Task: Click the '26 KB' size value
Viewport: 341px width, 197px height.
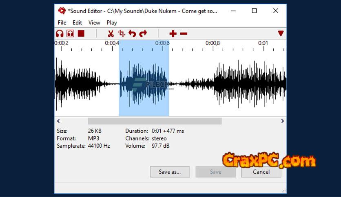Action: tap(95, 131)
